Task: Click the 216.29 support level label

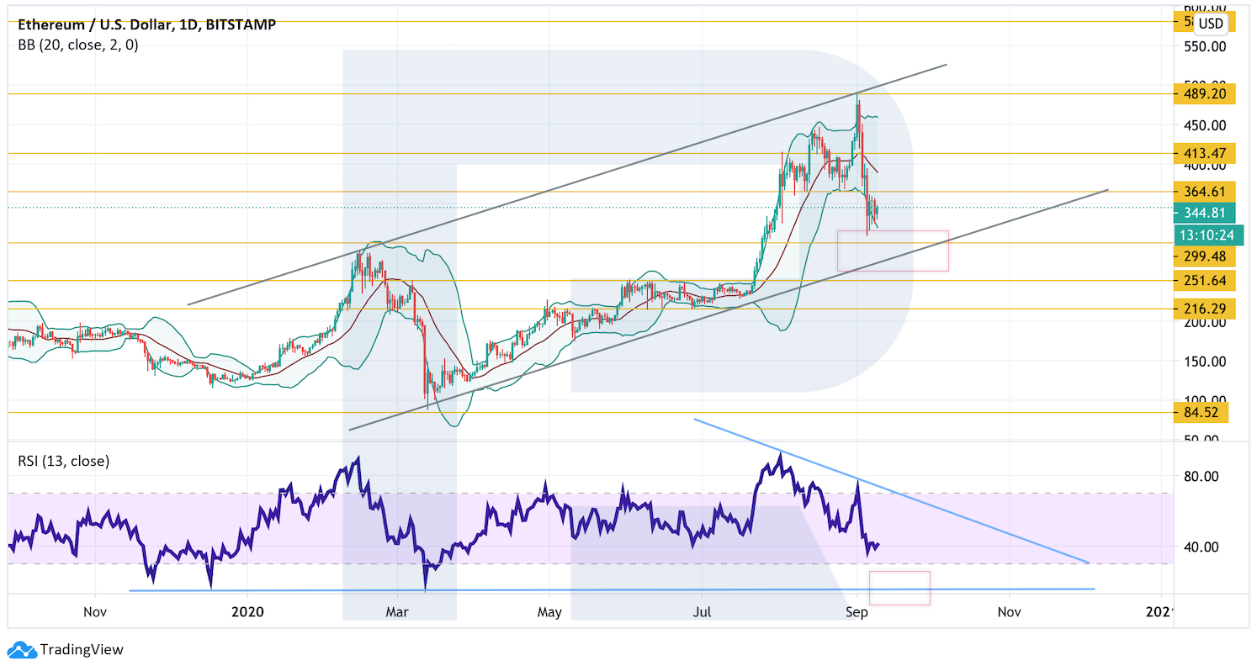Action: [x=1204, y=309]
